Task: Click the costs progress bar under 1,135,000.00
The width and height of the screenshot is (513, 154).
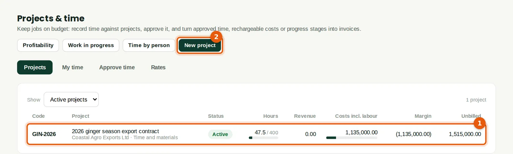Action: [x=352, y=138]
